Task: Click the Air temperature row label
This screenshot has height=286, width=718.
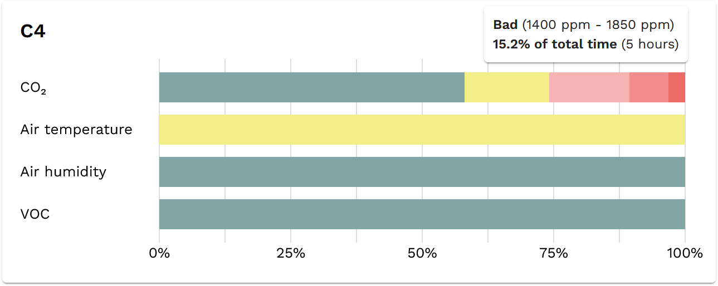Action: pyautogui.click(x=76, y=130)
